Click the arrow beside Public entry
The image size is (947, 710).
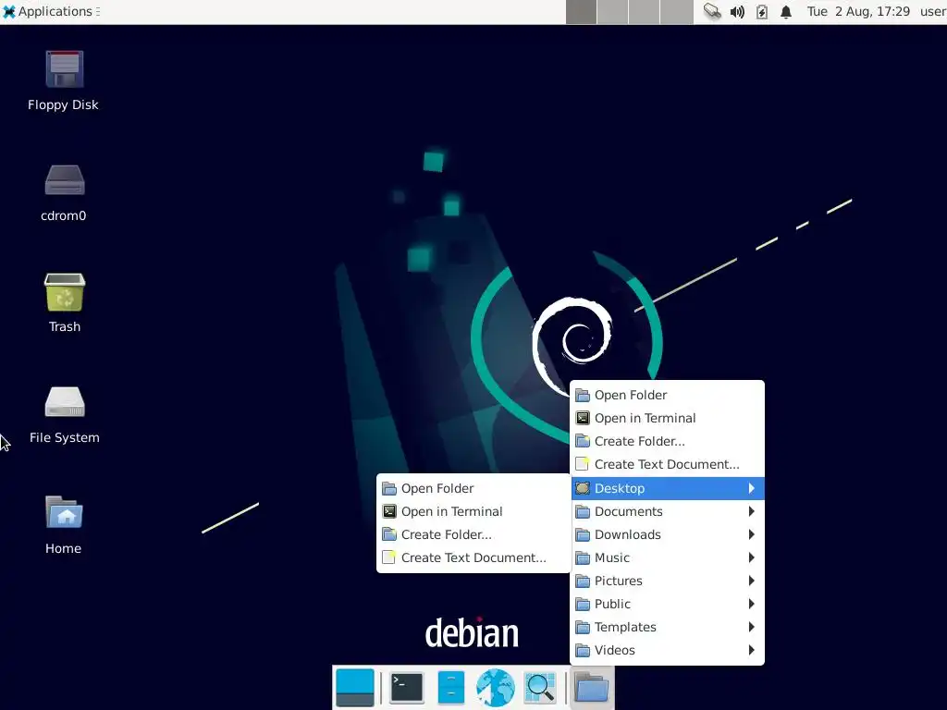click(751, 604)
